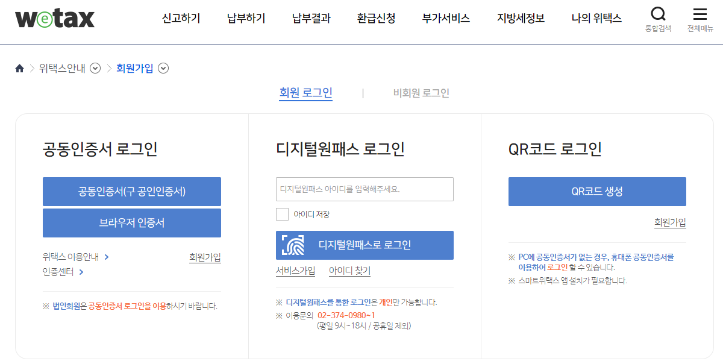Click 디지털원패스로 로그인 button
The height and width of the screenshot is (364, 723).
pyautogui.click(x=365, y=245)
